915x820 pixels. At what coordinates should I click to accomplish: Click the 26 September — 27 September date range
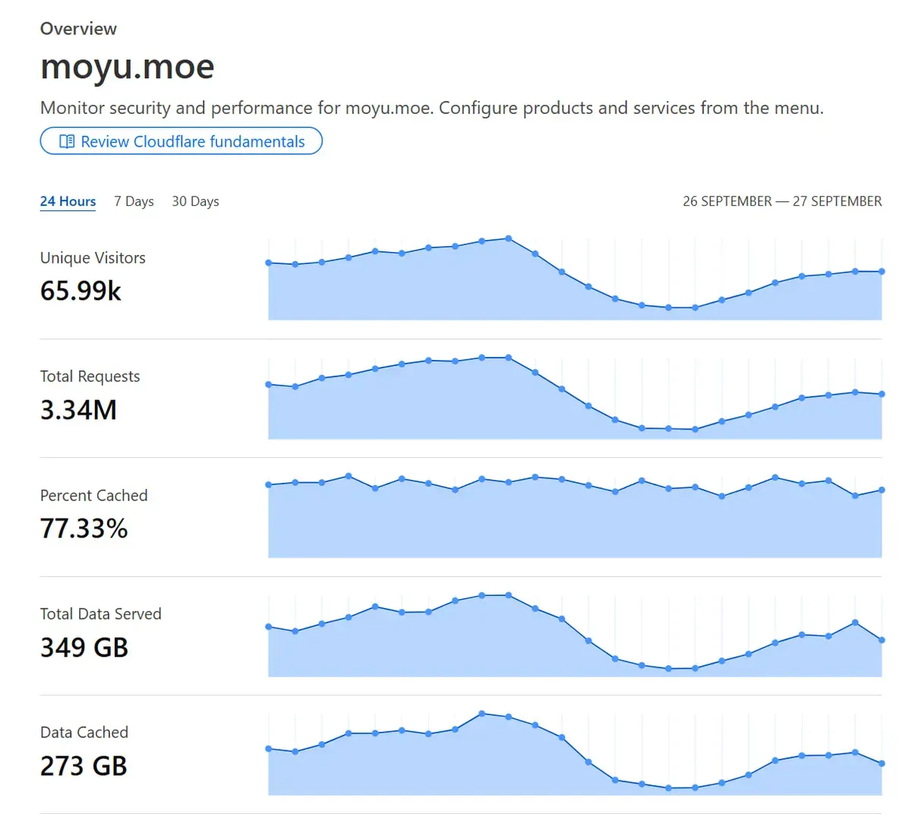click(x=782, y=201)
